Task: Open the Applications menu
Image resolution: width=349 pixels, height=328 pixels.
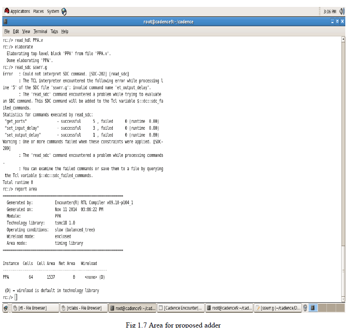Action: [x=17, y=12]
